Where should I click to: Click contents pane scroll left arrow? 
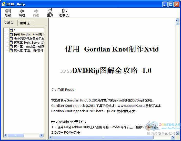point(6,135)
